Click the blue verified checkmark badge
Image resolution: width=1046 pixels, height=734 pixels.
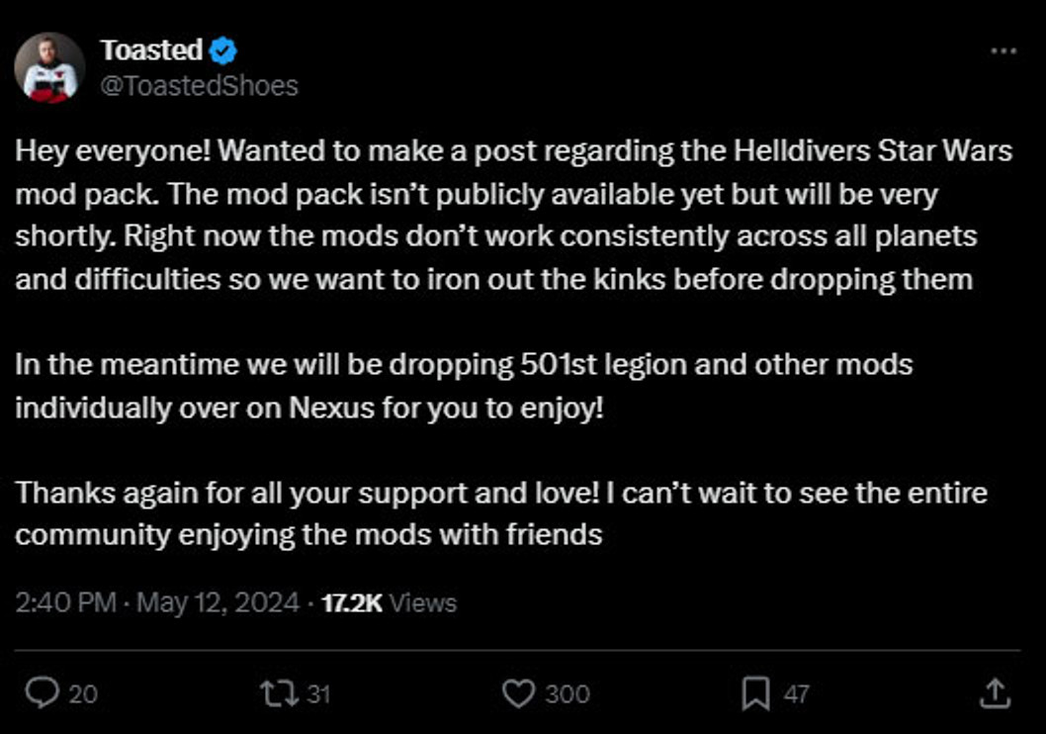point(222,50)
